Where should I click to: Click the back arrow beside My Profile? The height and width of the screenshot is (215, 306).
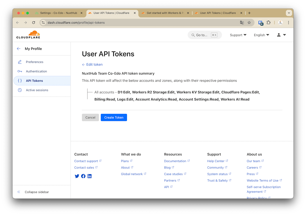pos(19,49)
